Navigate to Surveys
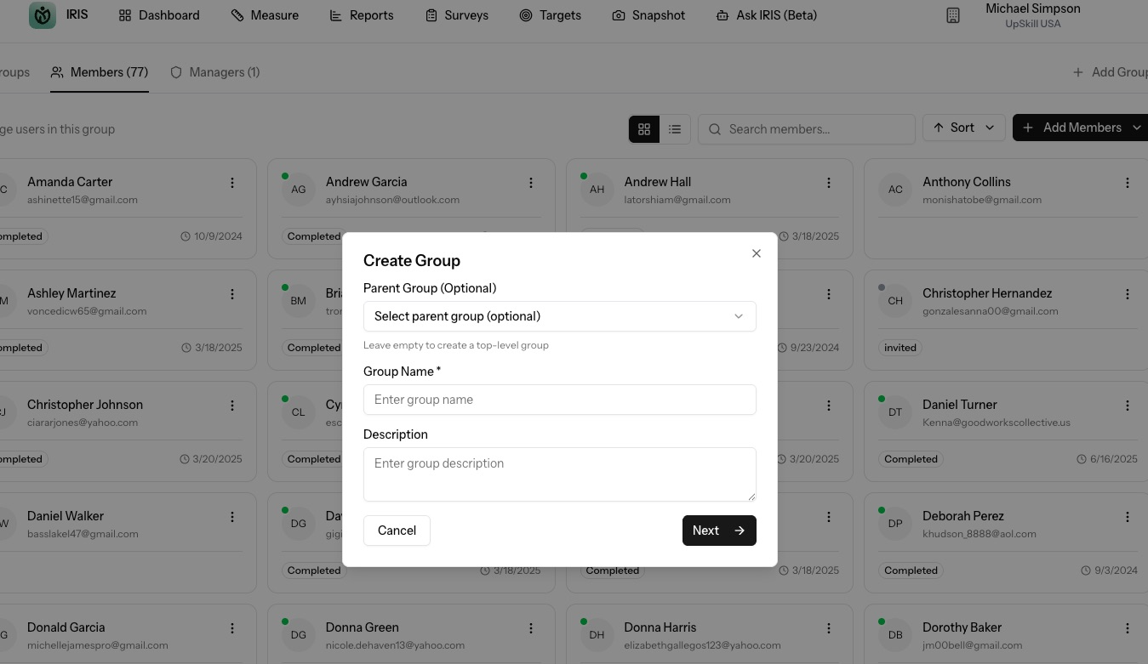 click(457, 15)
